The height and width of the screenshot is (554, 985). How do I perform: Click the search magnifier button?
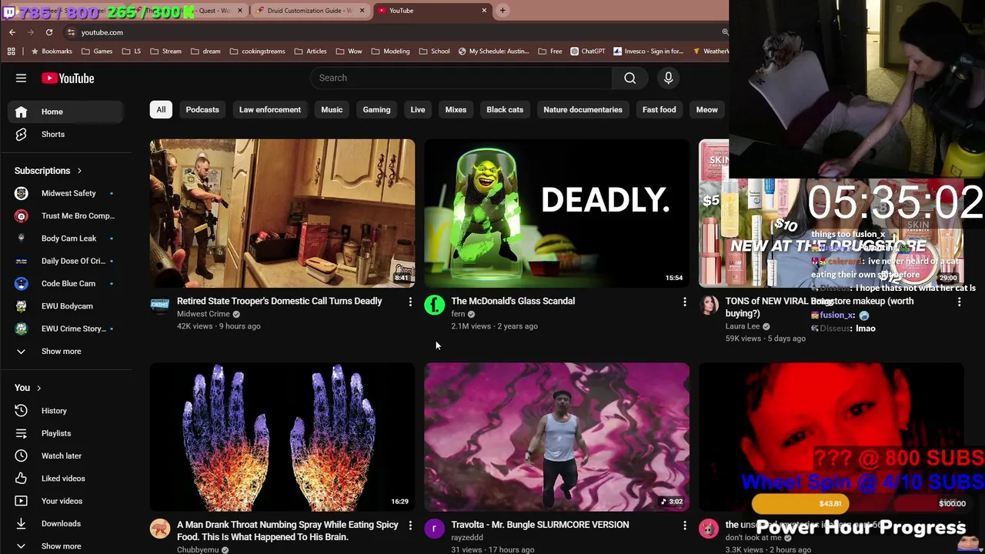point(629,78)
